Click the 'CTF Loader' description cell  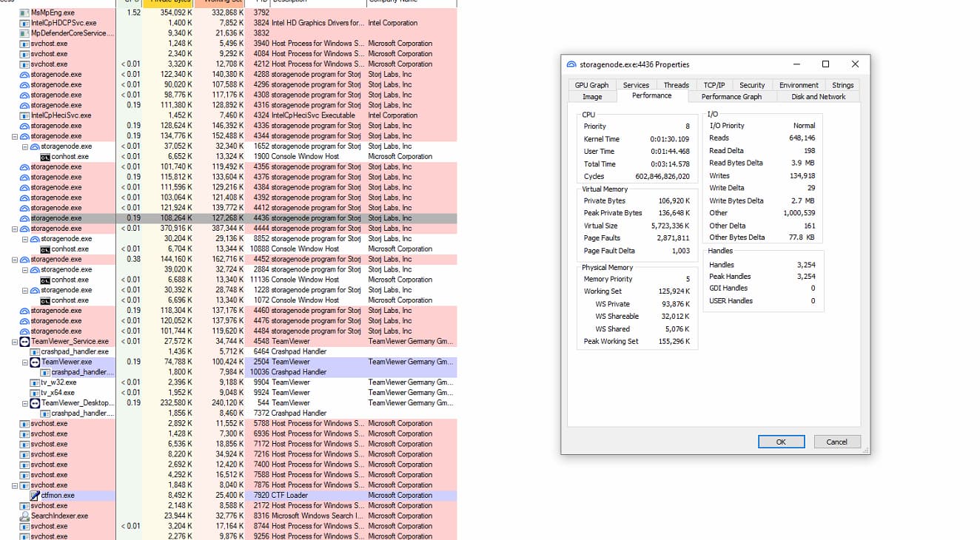(290, 496)
